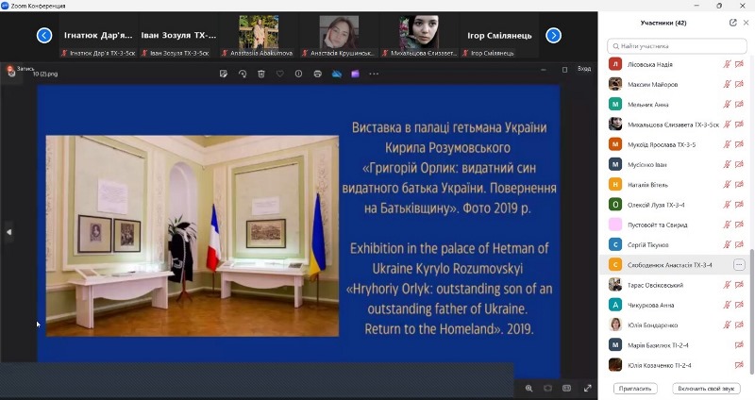Screen dimensions: 755x400
Task: Click the delete trash icon in photo toolbar
Action: (260, 74)
